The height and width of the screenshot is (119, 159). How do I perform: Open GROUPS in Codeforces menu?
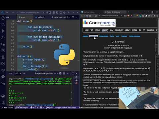(x=128, y=30)
